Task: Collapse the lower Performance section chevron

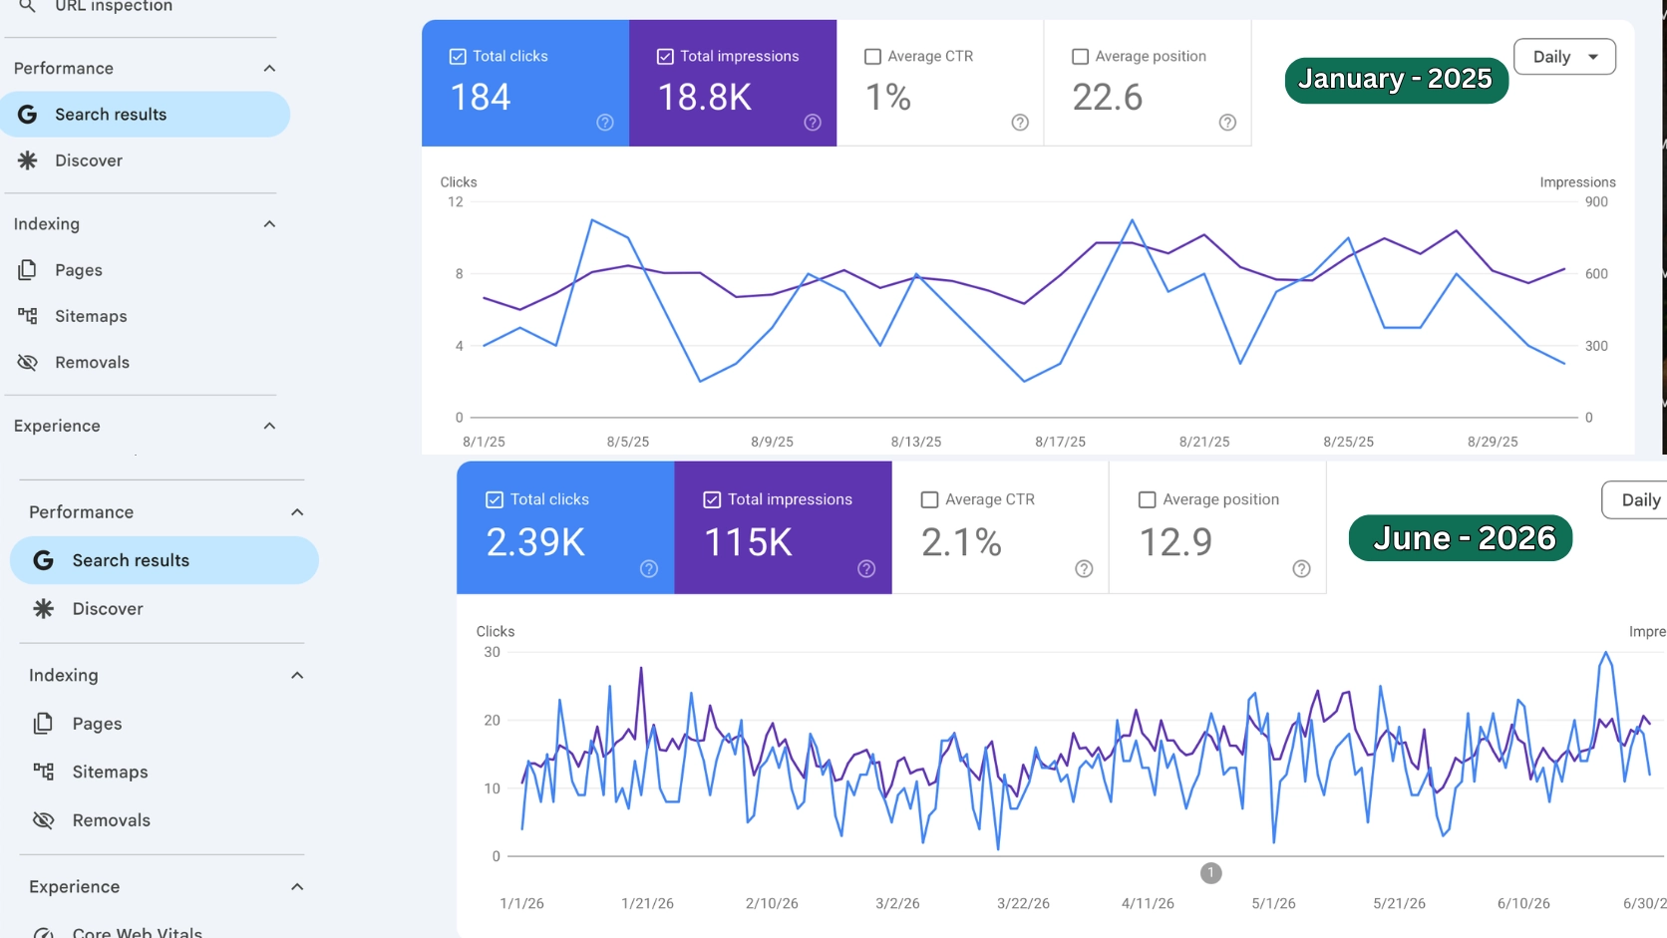Action: 297,512
